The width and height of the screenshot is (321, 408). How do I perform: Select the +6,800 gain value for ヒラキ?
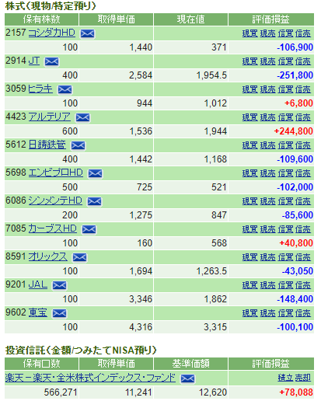click(x=298, y=103)
